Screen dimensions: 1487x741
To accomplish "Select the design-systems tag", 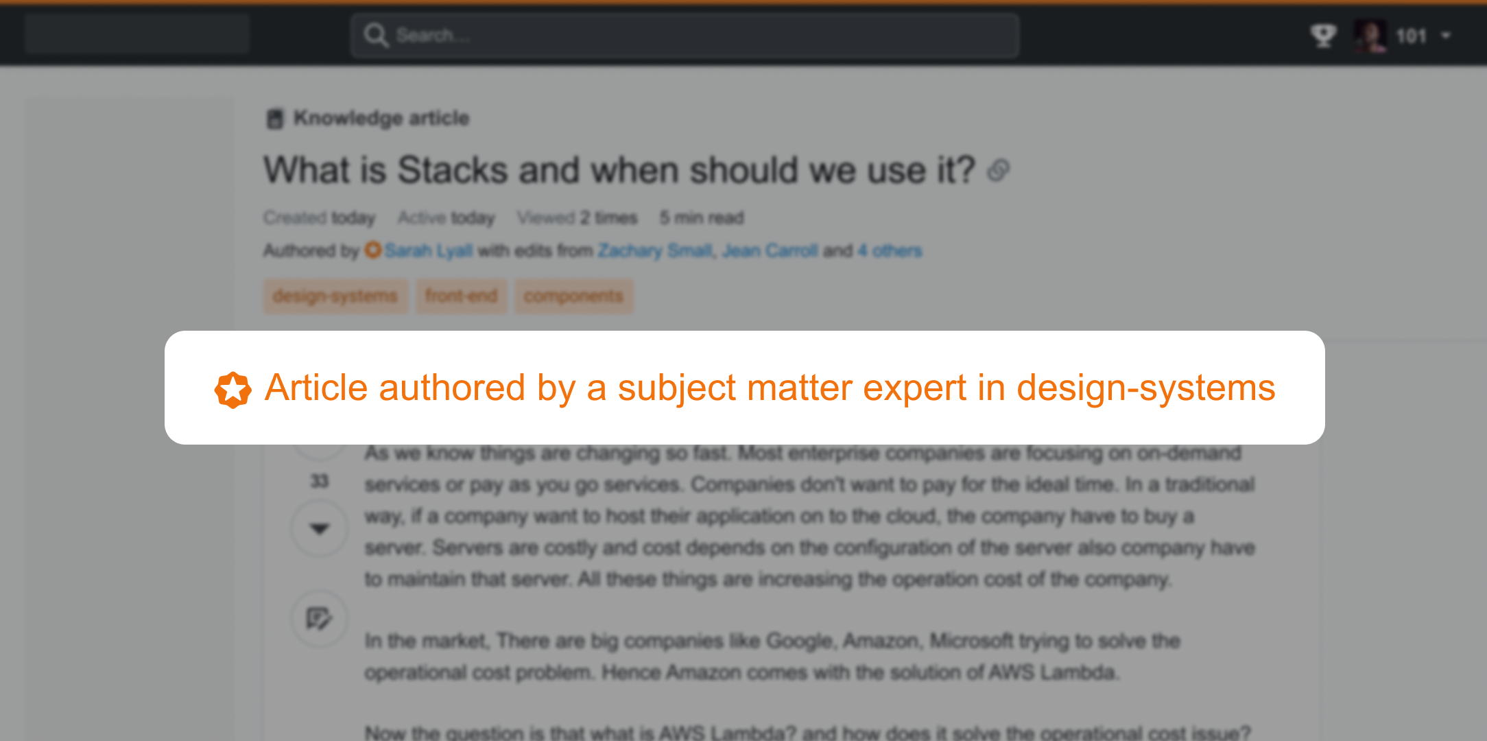I will (x=335, y=296).
